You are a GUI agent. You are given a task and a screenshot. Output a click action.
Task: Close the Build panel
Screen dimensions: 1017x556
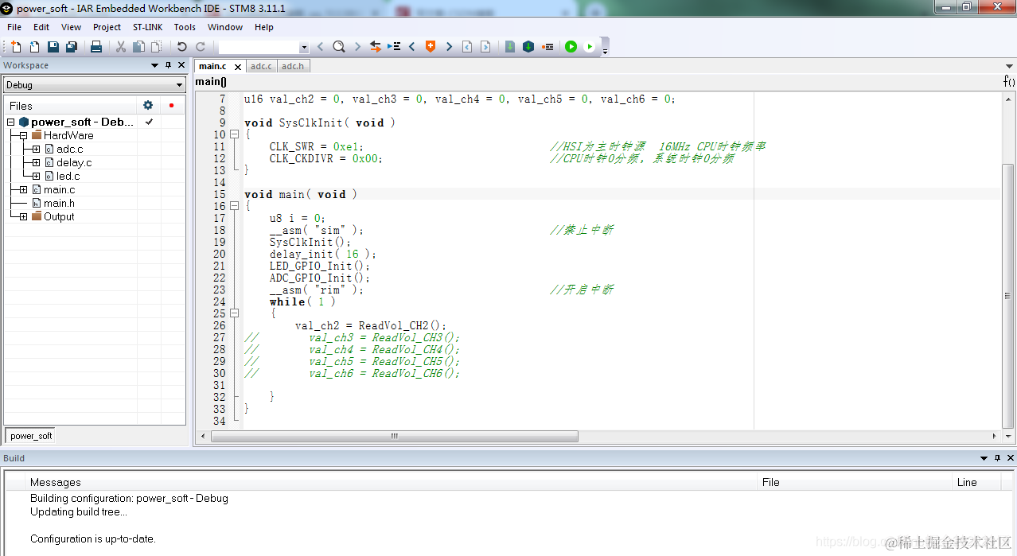click(1011, 458)
